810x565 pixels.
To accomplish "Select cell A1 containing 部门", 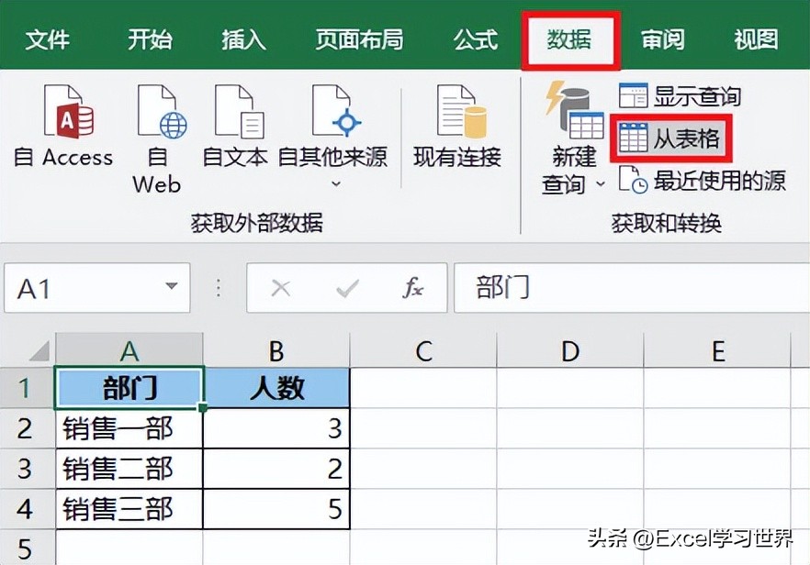I will [129, 388].
